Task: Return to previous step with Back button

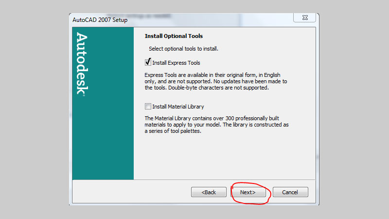Action: 209,192
